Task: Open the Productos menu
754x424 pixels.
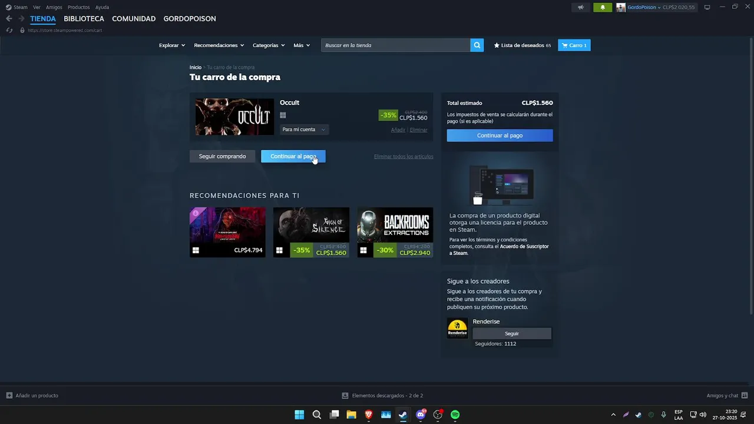Action: coord(79,7)
